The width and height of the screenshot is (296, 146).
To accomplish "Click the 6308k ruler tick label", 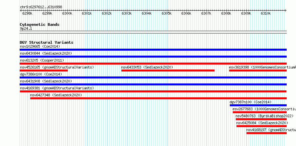I will coord(226,13).
